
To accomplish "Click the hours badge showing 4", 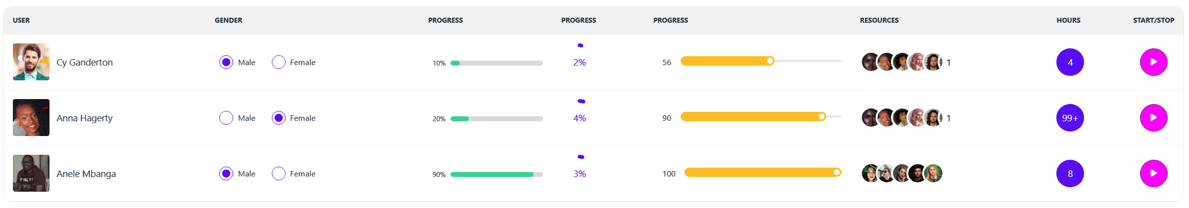I will (x=1070, y=62).
